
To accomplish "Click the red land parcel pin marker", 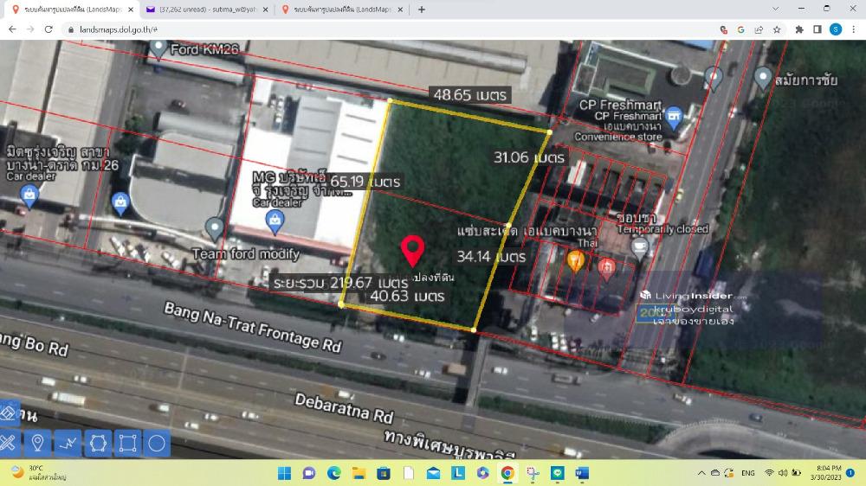I will point(414,251).
